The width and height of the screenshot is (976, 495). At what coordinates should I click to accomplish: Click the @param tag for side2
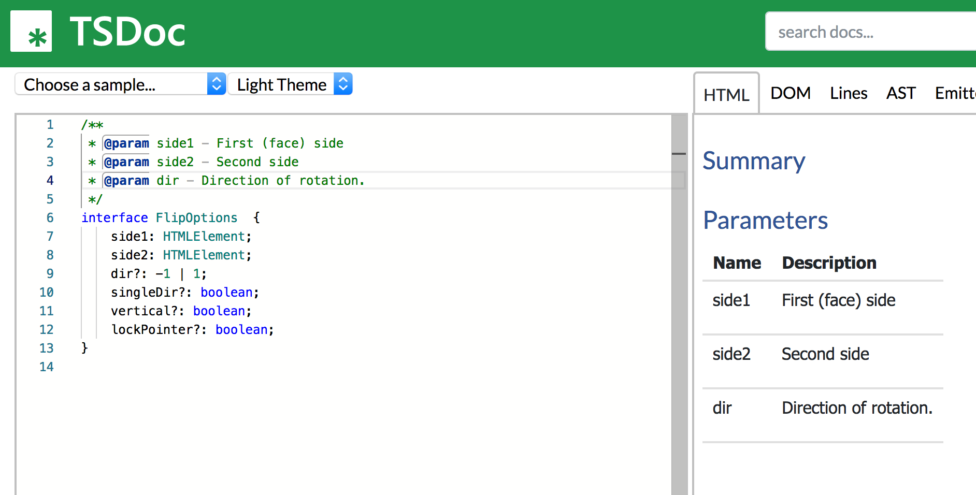point(126,162)
